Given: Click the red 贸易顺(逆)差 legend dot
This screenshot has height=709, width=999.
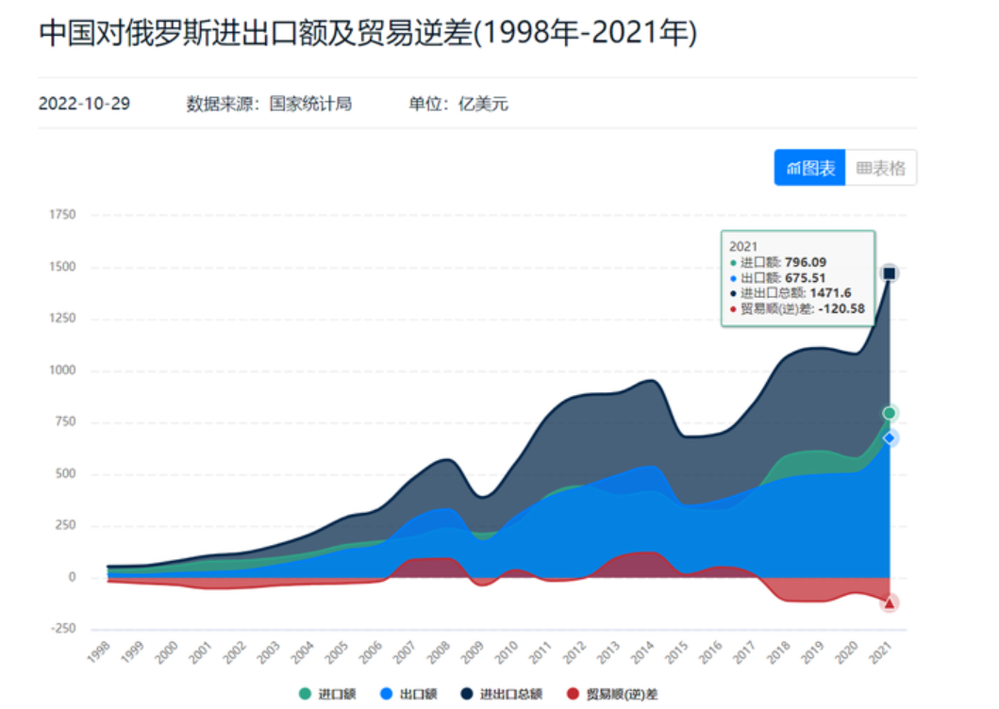Looking at the screenshot, I should [x=572, y=693].
